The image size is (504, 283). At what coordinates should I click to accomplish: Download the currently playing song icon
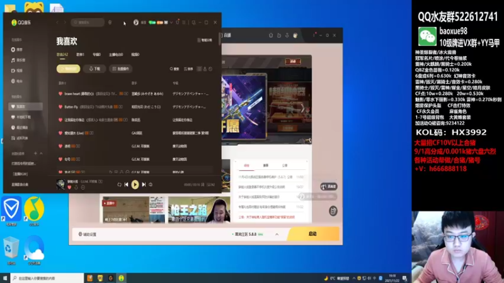tap(76, 187)
